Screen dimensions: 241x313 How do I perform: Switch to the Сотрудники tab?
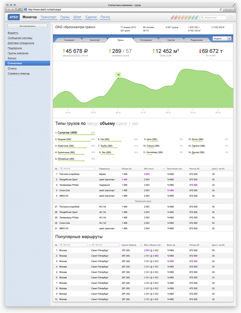click(146, 40)
